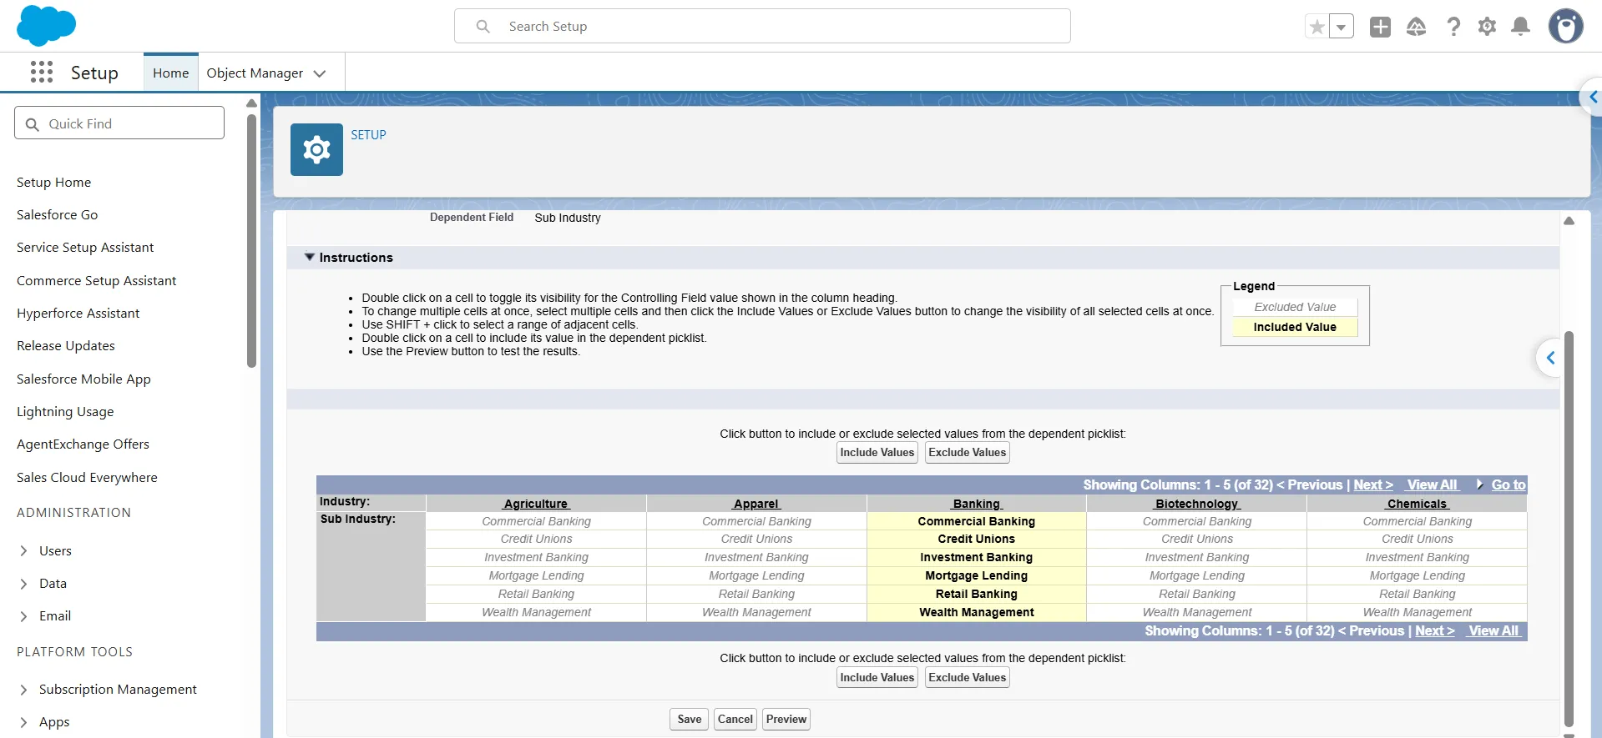Open Service Setup Assistant
Image resolution: width=1602 pixels, height=738 pixels.
pos(85,248)
